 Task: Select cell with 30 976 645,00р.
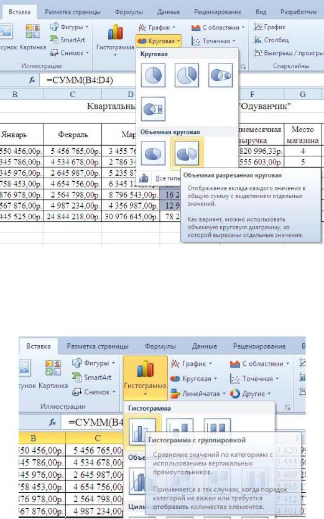point(131,216)
